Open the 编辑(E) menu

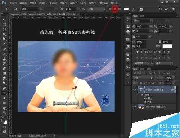(x=23, y=3)
